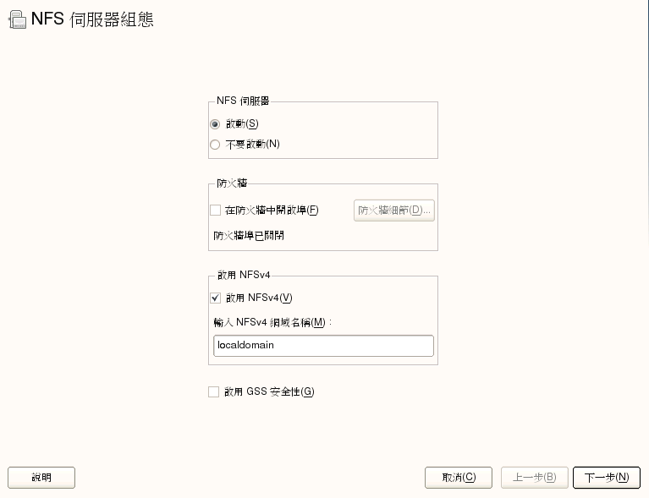Uncheck the 啟用 NFSv4(V) checkbox
This screenshot has width=649, height=498.
coord(215,298)
